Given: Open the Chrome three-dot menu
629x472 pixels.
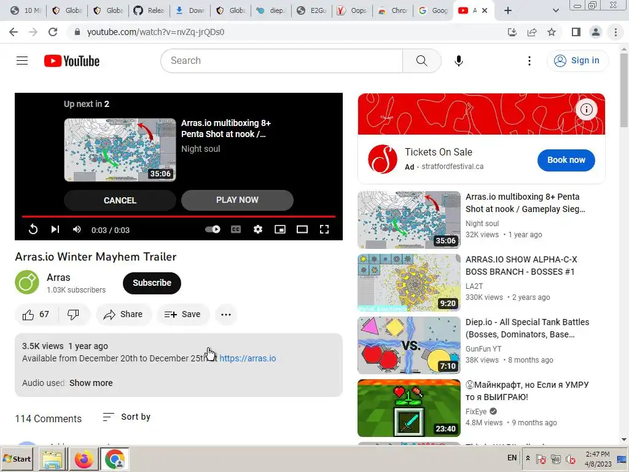Looking at the screenshot, I should point(615,32).
